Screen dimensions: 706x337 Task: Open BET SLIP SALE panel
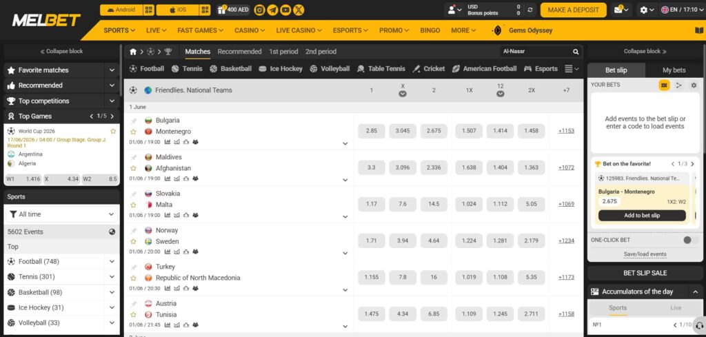645,273
